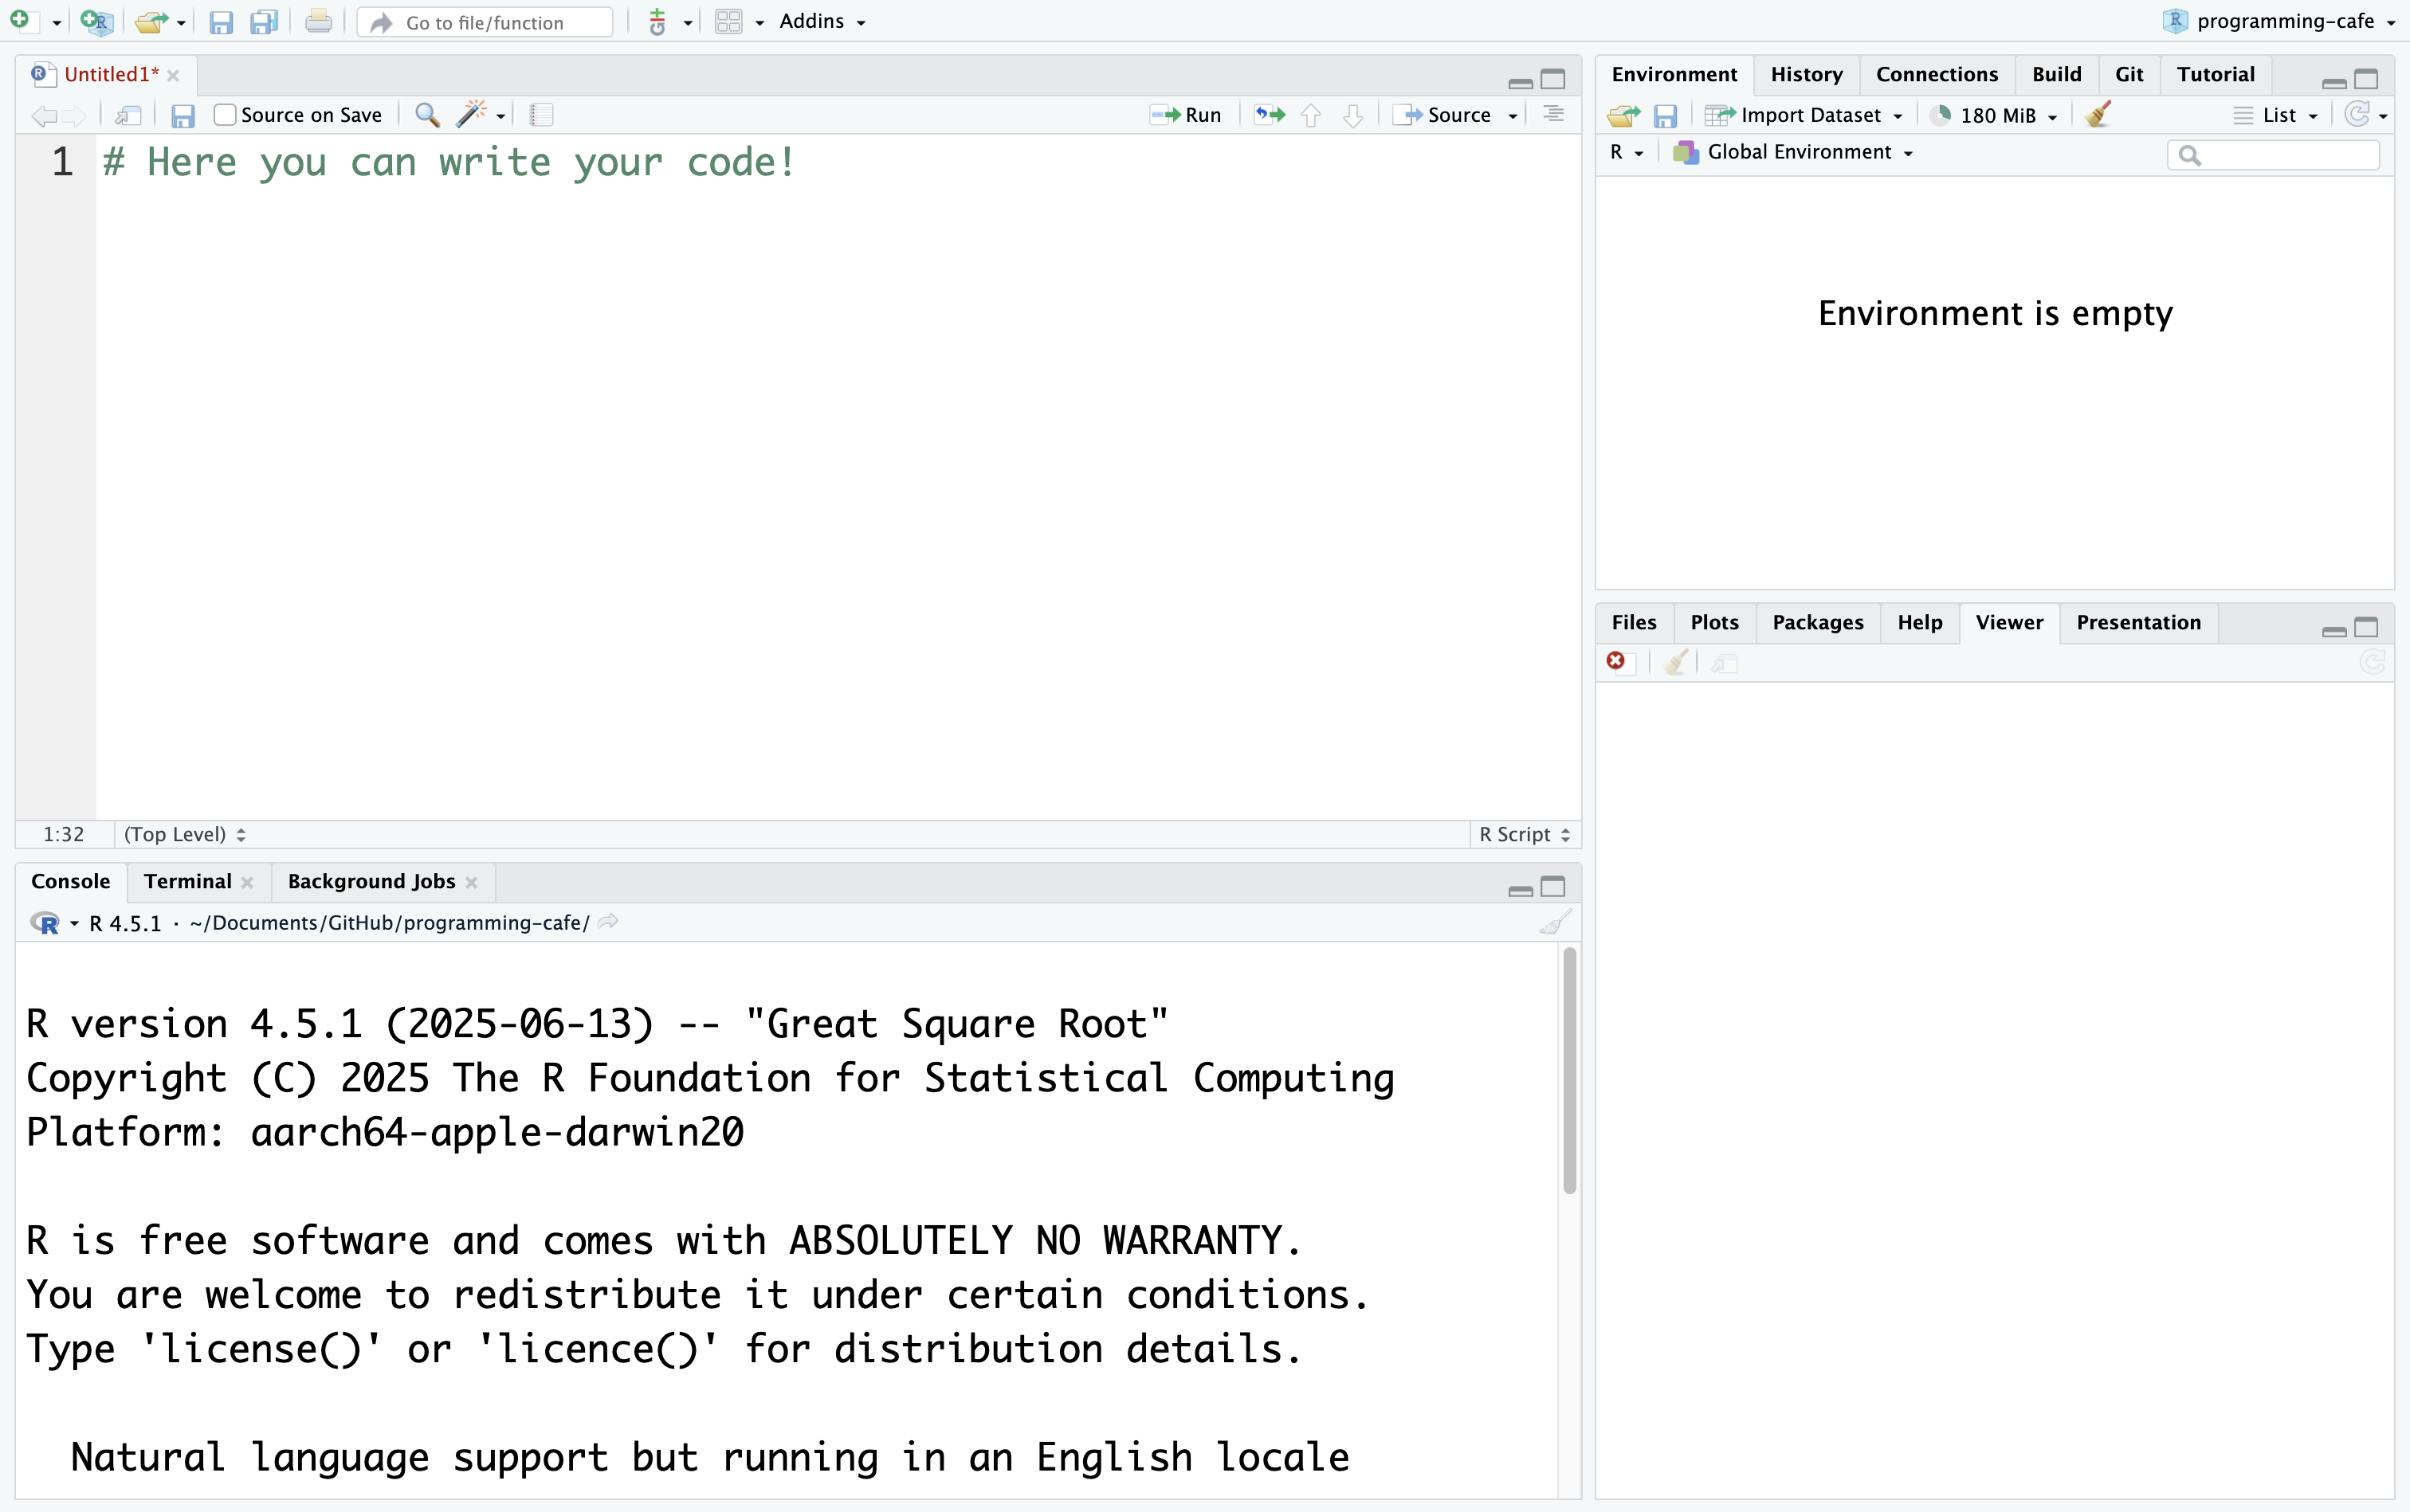This screenshot has height=1512, width=2410.
Task: Clear environment objects with broom icon
Action: 2098,115
